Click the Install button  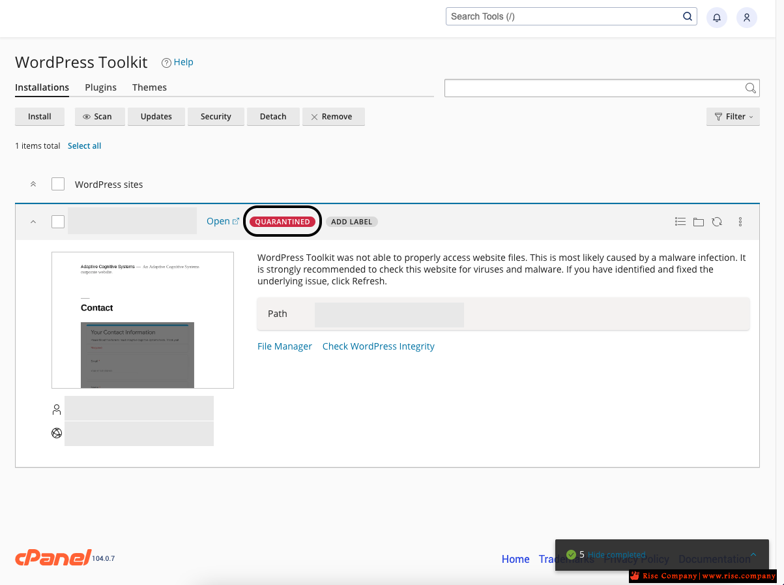tap(40, 117)
